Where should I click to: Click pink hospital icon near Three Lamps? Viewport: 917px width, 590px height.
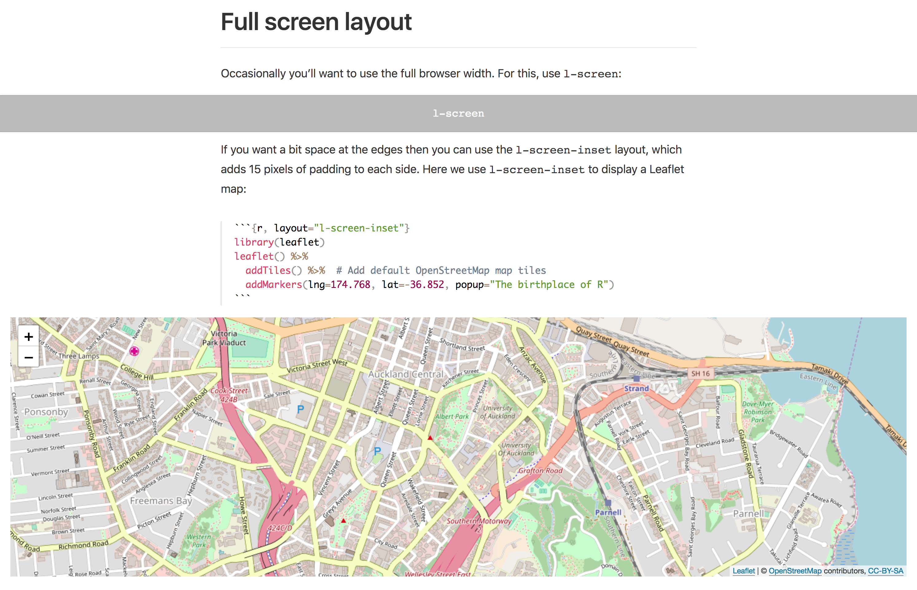click(x=134, y=351)
